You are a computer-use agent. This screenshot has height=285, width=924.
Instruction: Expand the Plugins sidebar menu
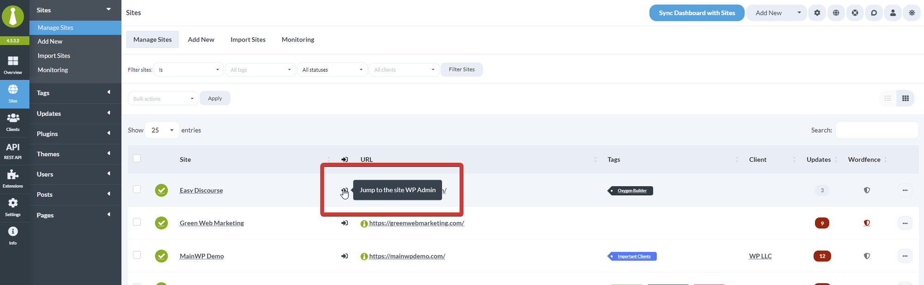(75, 134)
